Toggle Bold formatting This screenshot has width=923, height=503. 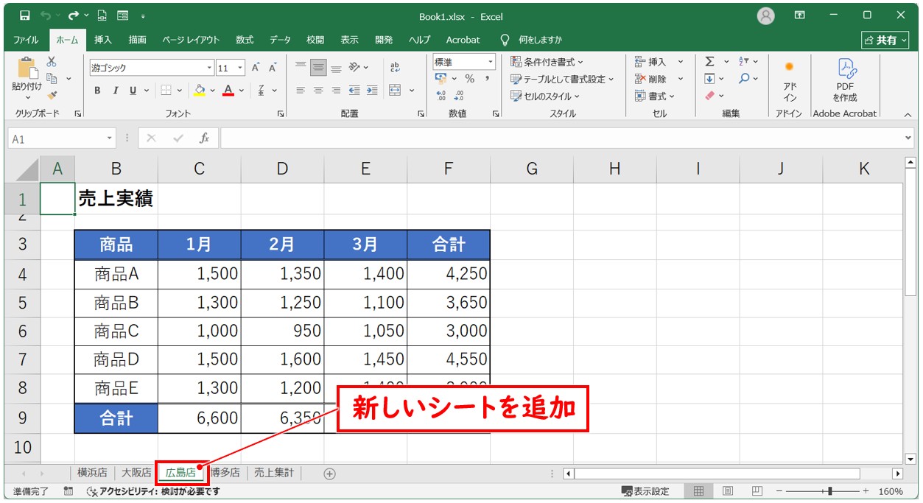[x=97, y=91]
